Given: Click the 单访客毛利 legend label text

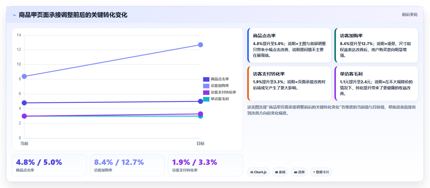Looking at the screenshot, I should tap(220, 99).
